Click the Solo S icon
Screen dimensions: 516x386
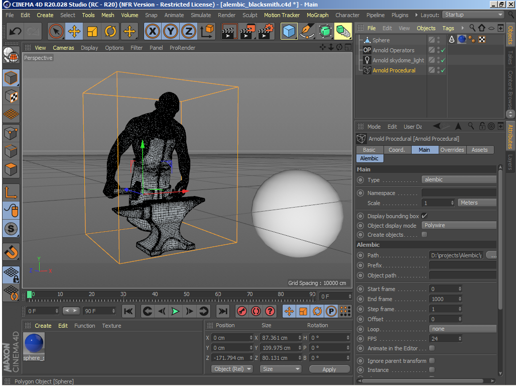[x=11, y=229]
